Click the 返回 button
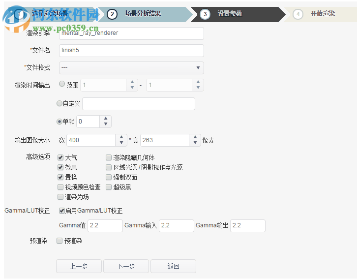Image resolution: width=357 pixels, height=279 pixels. point(173,266)
